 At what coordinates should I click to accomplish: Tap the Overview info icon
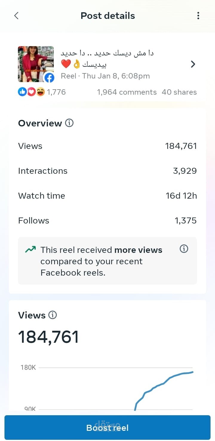click(69, 123)
